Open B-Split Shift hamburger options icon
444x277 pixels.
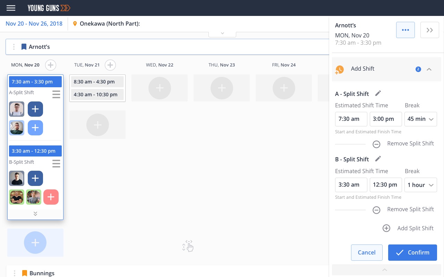56,163
